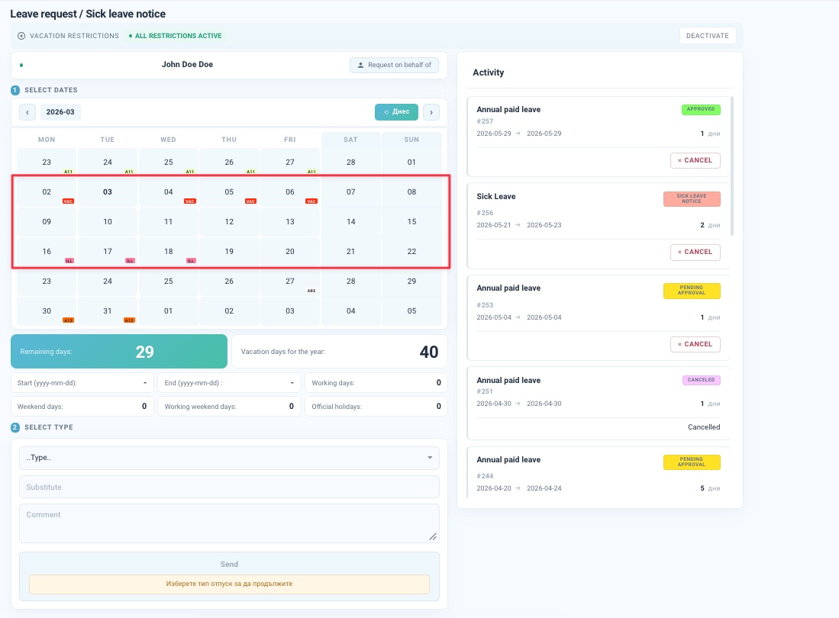The image size is (839, 618).
Task: Cancel the Sick Leave request #256
Action: 695,252
